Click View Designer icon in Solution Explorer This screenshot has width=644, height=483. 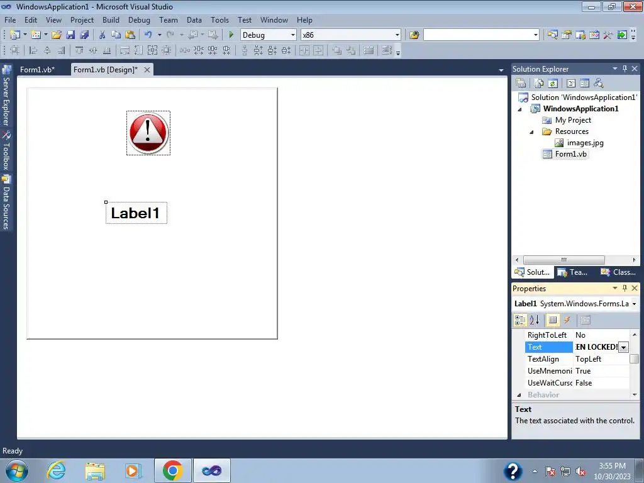pyautogui.click(x=584, y=84)
